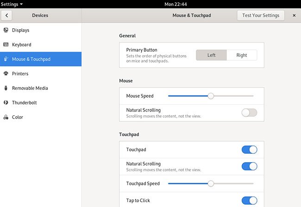Enable Natural Scrolling for the mouse
The height and width of the screenshot is (207, 301).
pos(249,113)
